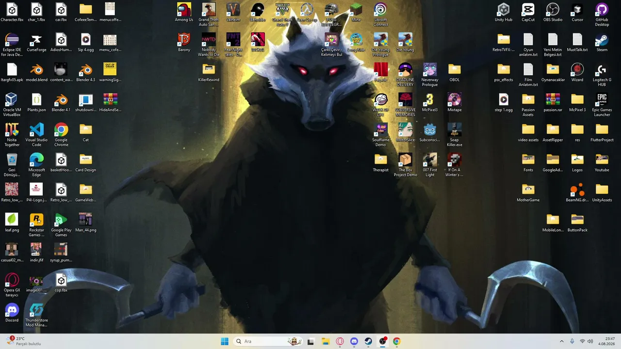Click the microphone icon in system tray
Screen dimensions: 621x349
[572, 341]
